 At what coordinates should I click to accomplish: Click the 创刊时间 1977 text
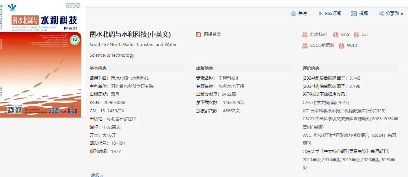tap(105, 151)
